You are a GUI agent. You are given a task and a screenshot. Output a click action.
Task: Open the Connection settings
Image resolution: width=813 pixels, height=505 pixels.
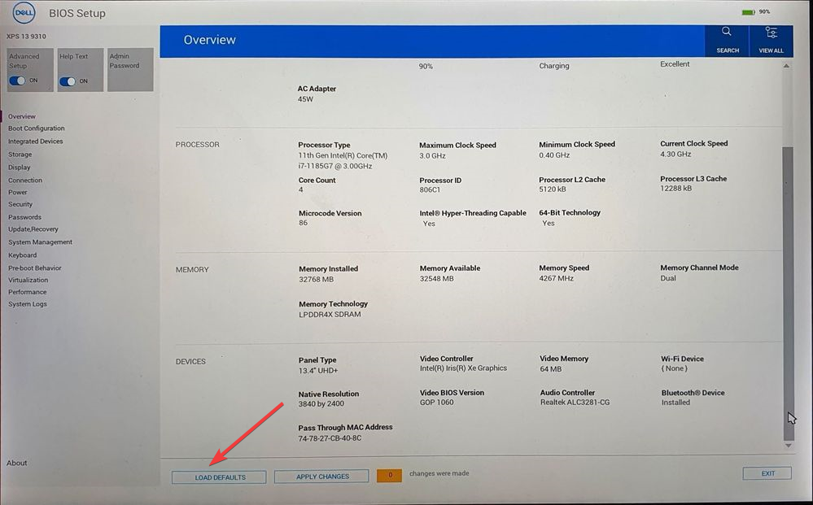[25, 181]
